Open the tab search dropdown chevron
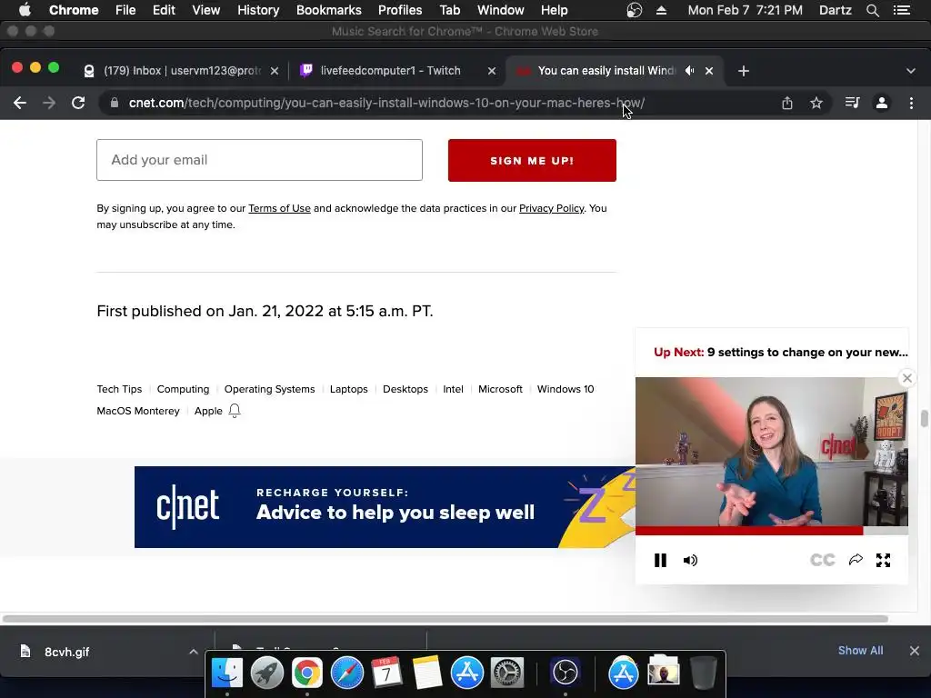Image resolution: width=931 pixels, height=698 pixels. (x=911, y=71)
